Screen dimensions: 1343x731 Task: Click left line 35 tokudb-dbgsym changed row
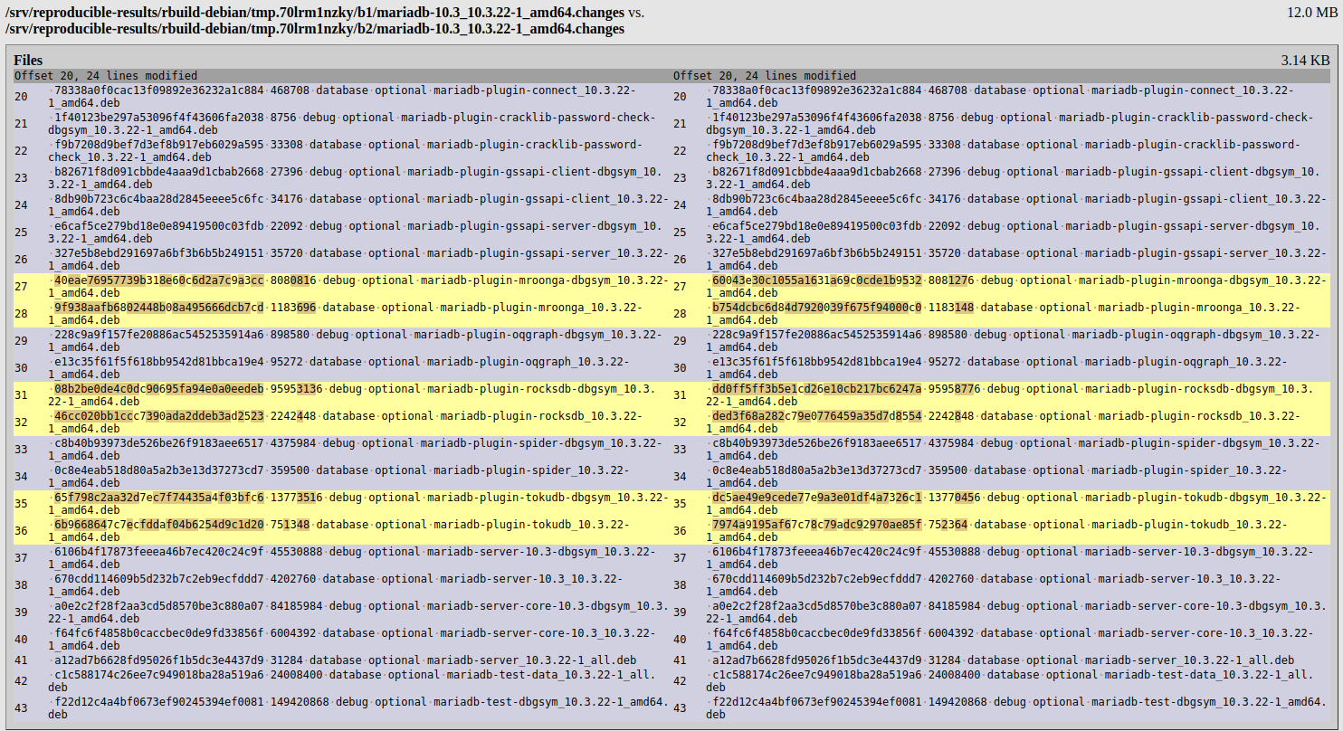click(x=358, y=504)
